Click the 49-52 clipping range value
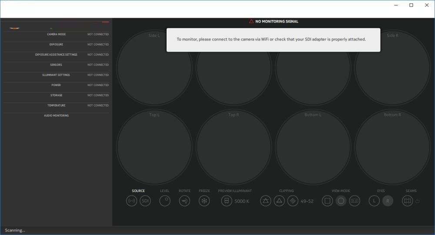This screenshot has width=435, height=235. (x=307, y=201)
